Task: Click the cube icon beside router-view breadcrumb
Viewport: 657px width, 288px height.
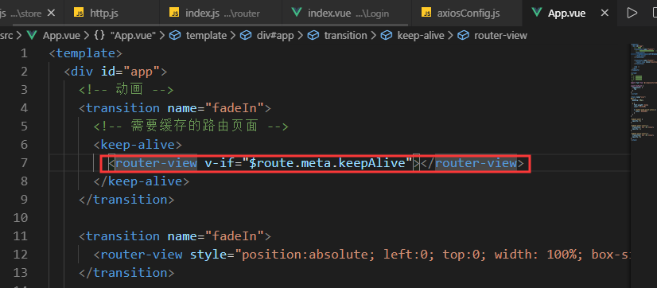Action: click(464, 36)
